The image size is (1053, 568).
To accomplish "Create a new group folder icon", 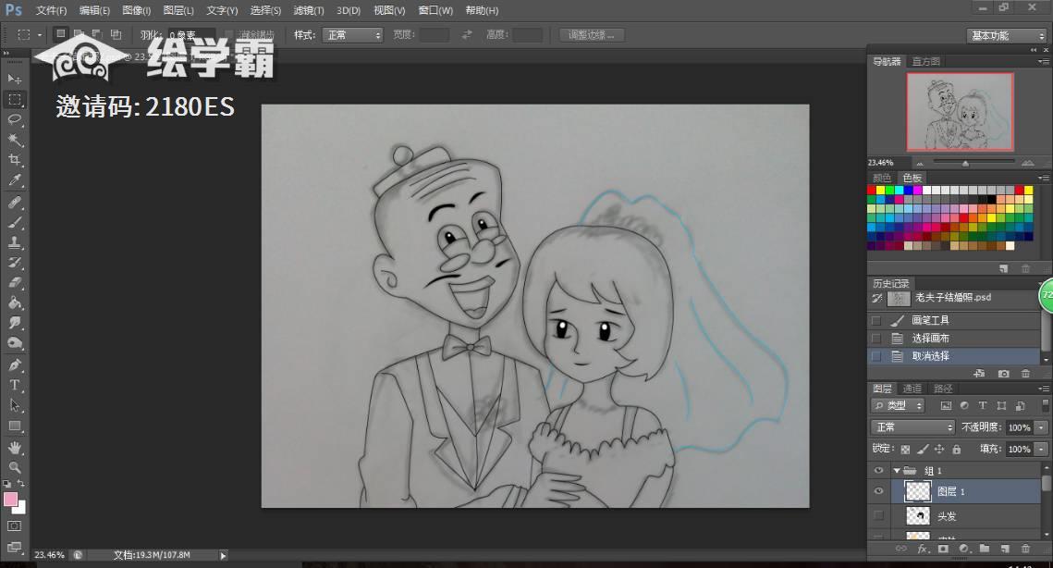I will [x=984, y=549].
